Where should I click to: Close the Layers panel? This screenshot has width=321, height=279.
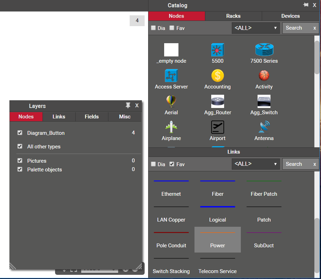[137, 106]
